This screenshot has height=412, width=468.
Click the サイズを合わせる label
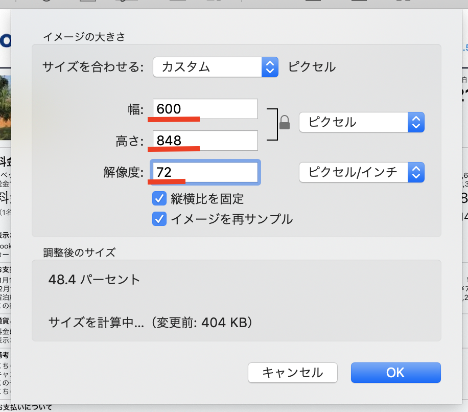click(93, 67)
